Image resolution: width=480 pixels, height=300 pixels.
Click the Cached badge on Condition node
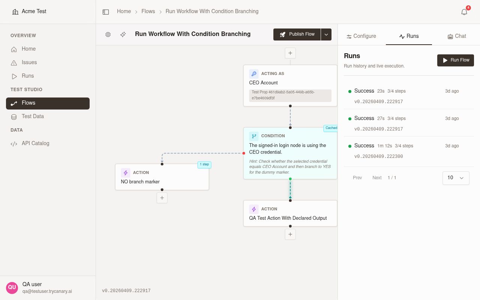click(x=331, y=128)
